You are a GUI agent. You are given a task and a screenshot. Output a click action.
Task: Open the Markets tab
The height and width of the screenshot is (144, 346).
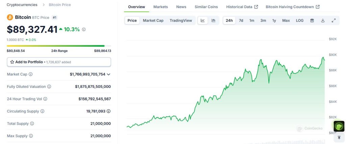160,7
